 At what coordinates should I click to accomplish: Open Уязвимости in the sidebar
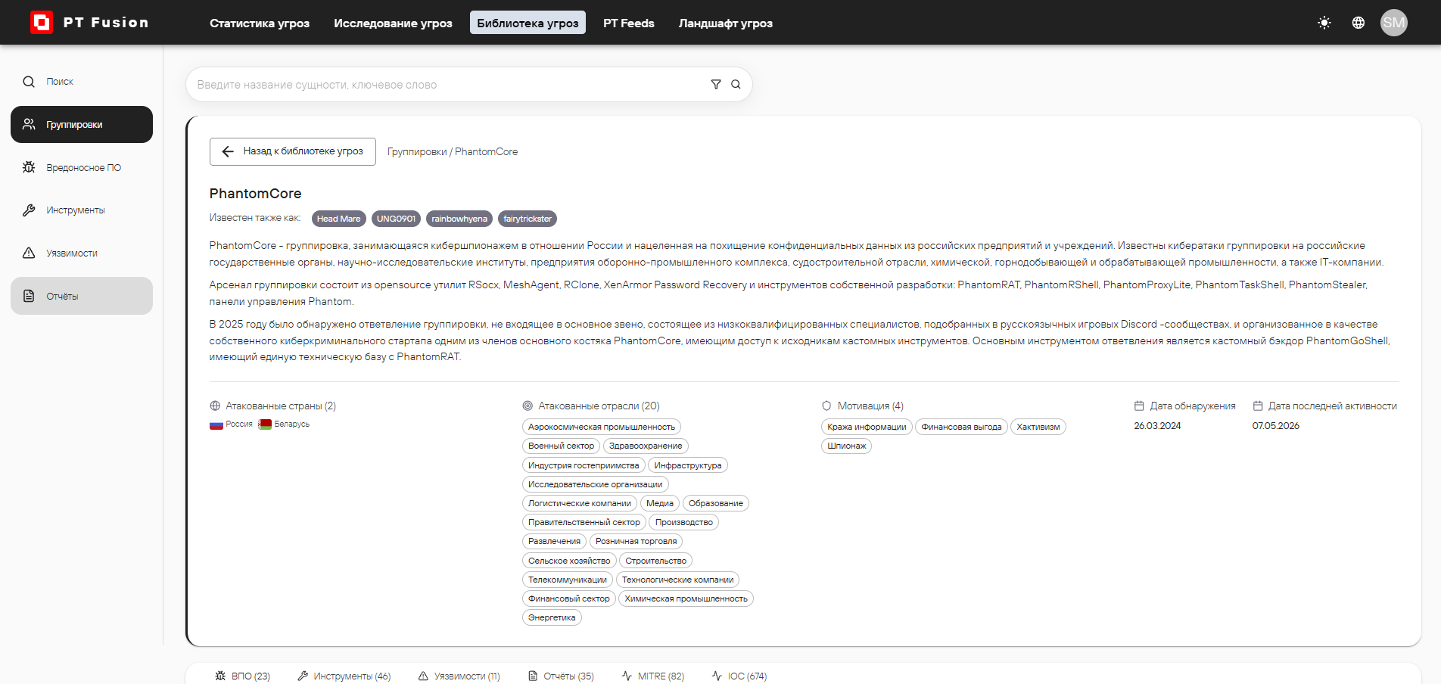pyautogui.click(x=82, y=253)
